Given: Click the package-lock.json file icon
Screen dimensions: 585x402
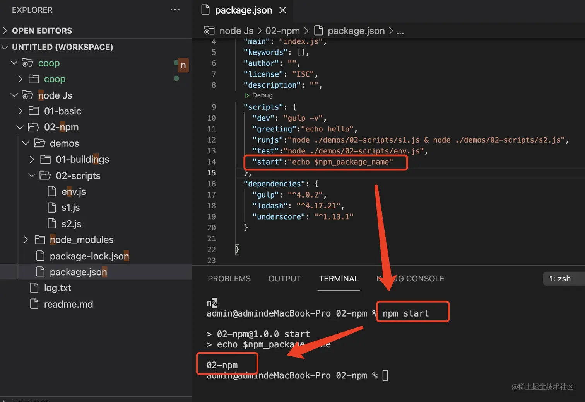Looking at the screenshot, I should tap(40, 256).
